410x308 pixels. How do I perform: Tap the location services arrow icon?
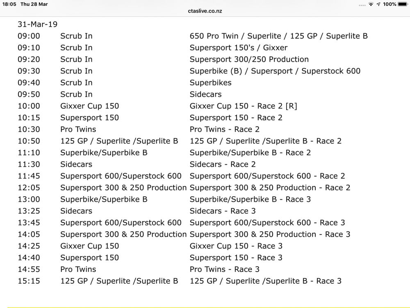point(378,4)
